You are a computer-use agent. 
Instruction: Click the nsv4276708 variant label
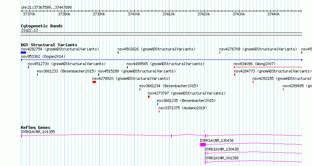click(258, 49)
